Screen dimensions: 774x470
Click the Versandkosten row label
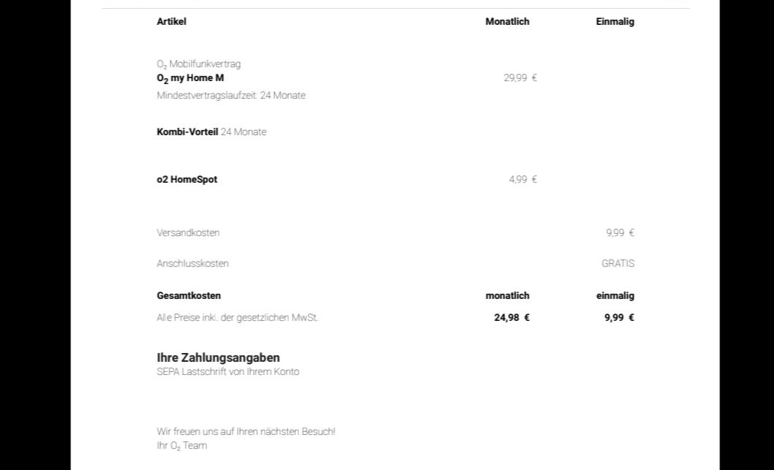188,233
